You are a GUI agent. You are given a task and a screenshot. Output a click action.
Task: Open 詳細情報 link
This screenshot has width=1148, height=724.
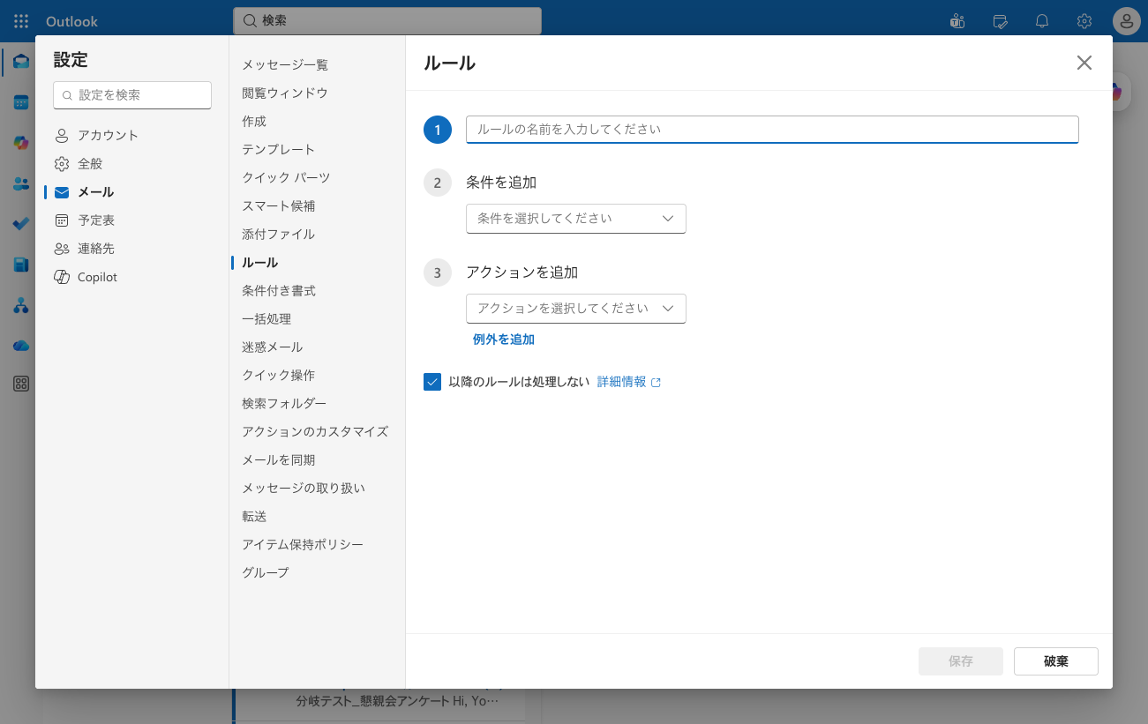622,382
